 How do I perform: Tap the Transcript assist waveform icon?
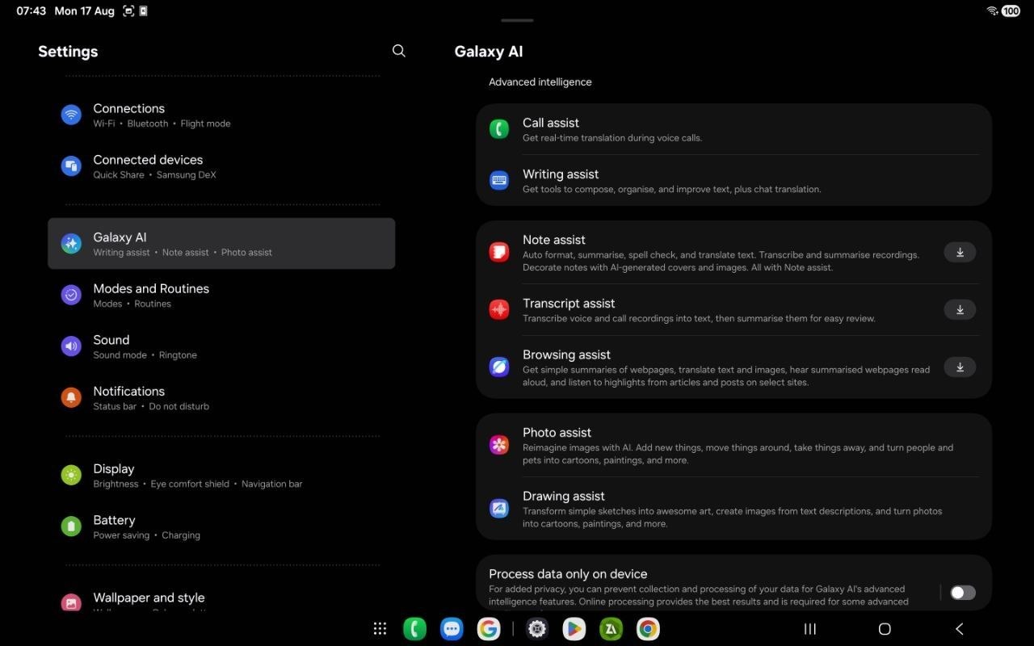(x=499, y=309)
